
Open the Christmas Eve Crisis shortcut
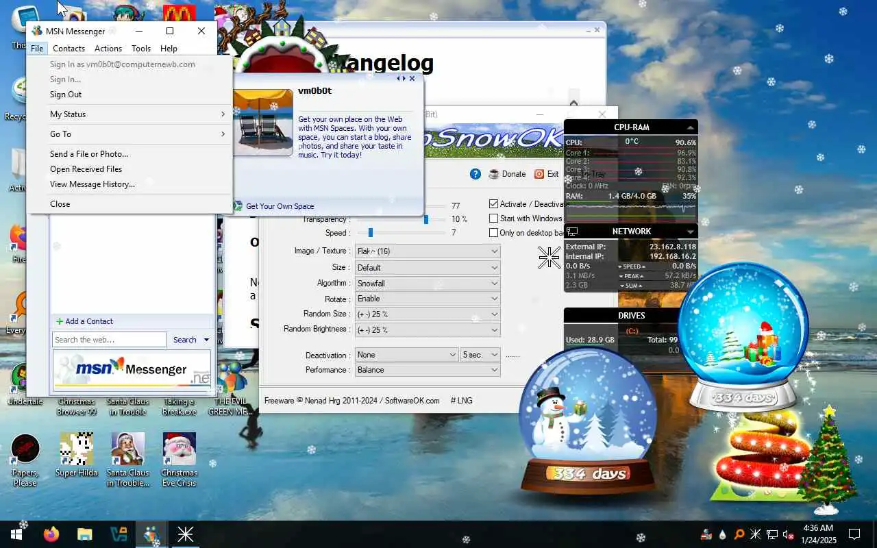tap(180, 459)
